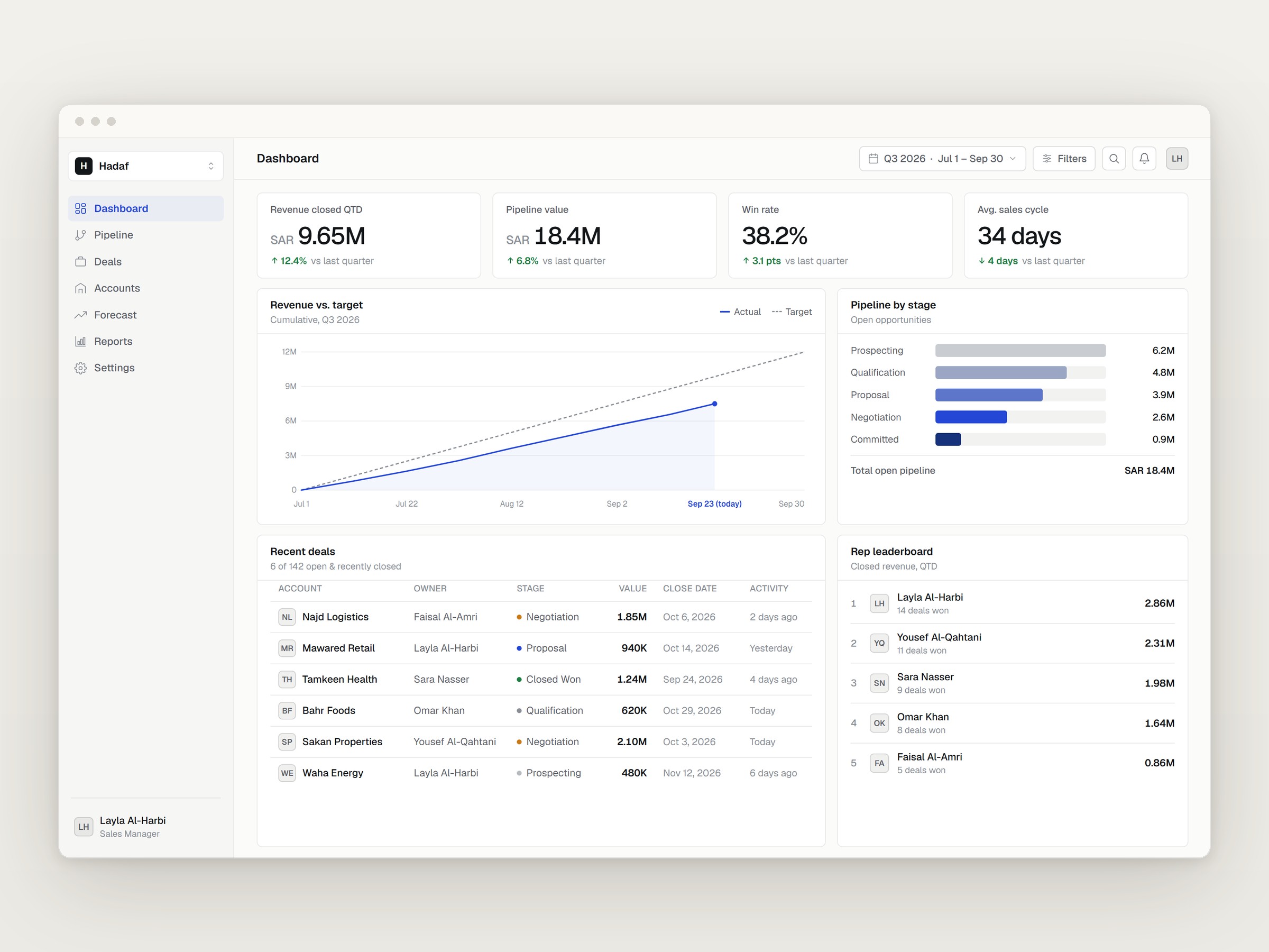The height and width of the screenshot is (952, 1269).
Task: Open notifications bell icon
Action: [1144, 159]
